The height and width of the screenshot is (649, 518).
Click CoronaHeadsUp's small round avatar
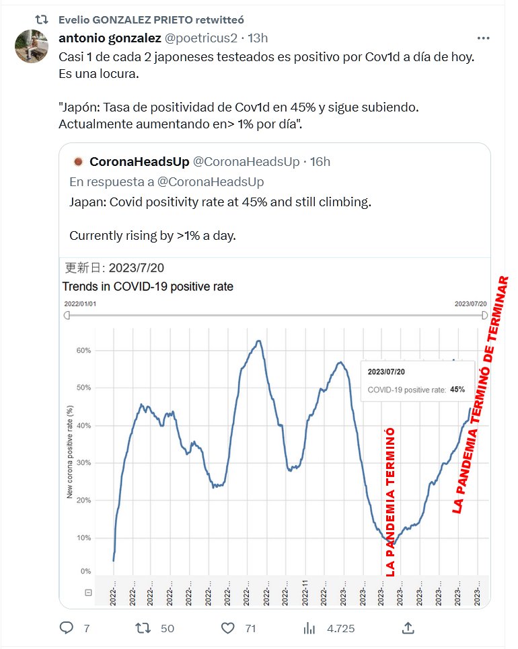tap(77, 162)
